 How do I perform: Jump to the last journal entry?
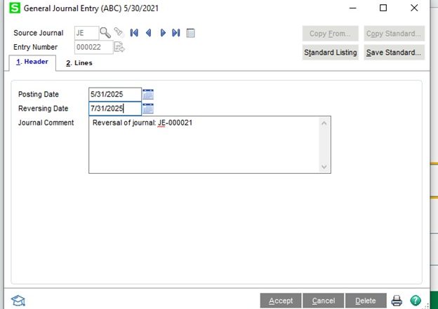176,33
